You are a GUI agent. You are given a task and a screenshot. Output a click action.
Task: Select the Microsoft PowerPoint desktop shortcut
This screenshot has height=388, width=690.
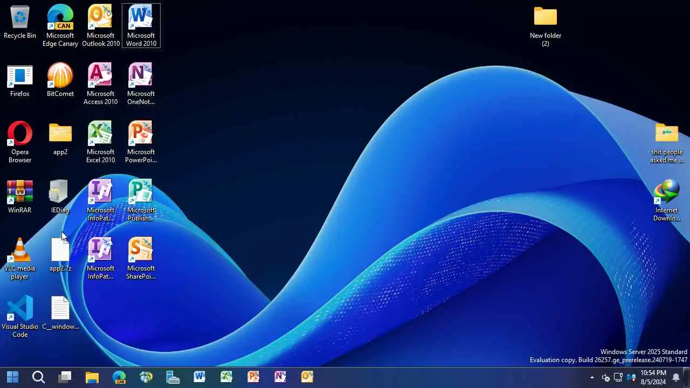(141, 142)
